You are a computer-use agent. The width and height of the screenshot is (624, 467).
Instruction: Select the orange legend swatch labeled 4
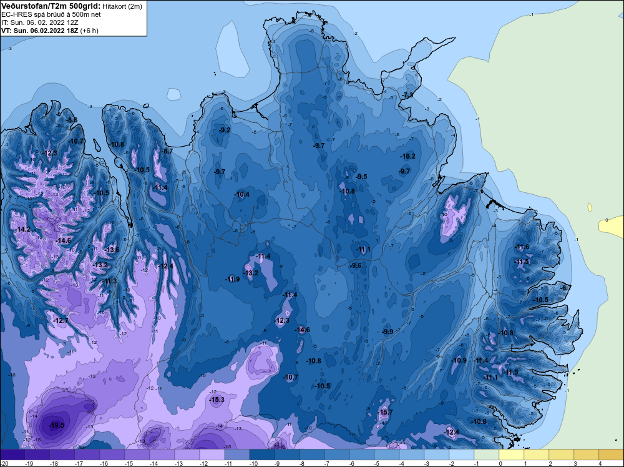click(x=612, y=455)
